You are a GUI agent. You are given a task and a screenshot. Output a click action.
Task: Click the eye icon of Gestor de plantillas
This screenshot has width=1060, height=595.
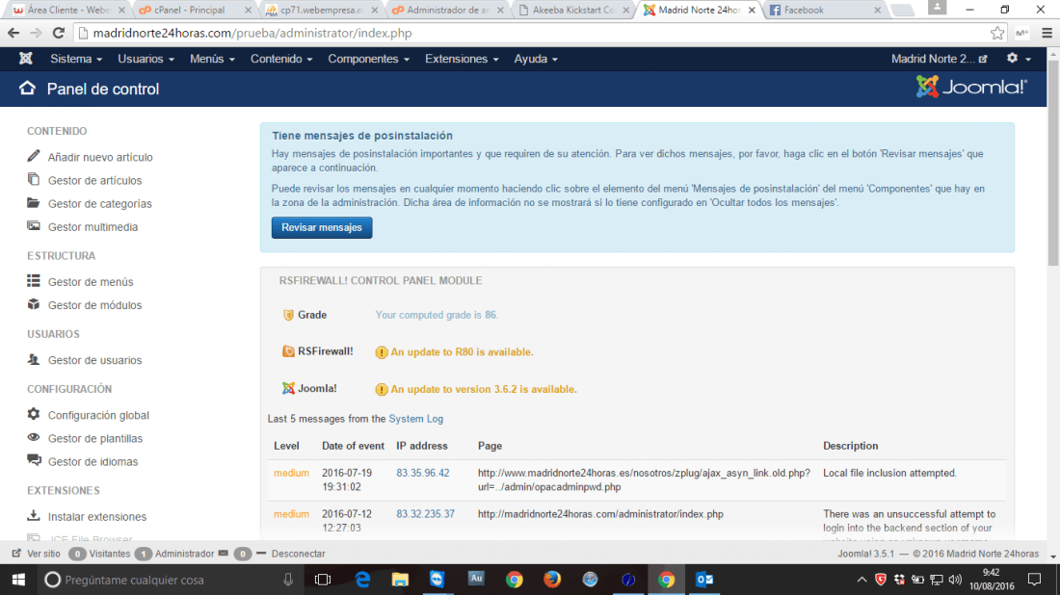[x=33, y=437]
